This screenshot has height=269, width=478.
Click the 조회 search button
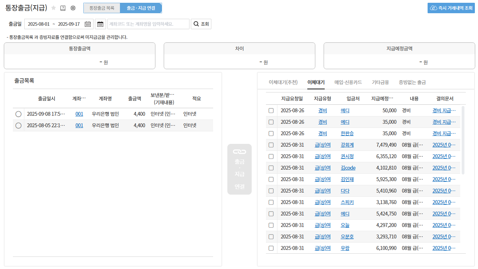pos(201,24)
